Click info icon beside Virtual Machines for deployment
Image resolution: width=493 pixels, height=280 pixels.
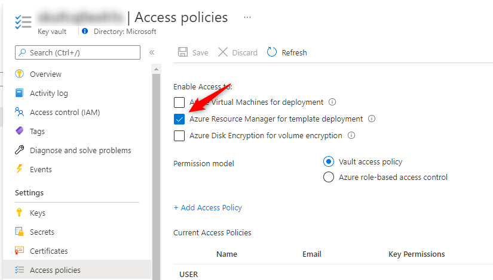pyautogui.click(x=332, y=102)
